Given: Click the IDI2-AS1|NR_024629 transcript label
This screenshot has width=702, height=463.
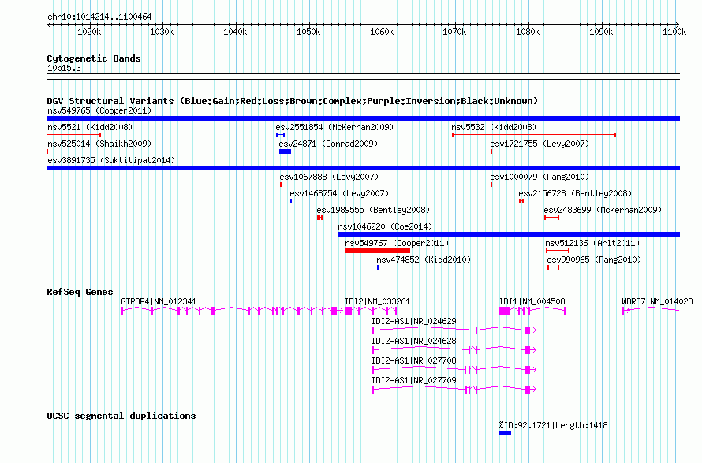Looking at the screenshot, I should 413,322.
